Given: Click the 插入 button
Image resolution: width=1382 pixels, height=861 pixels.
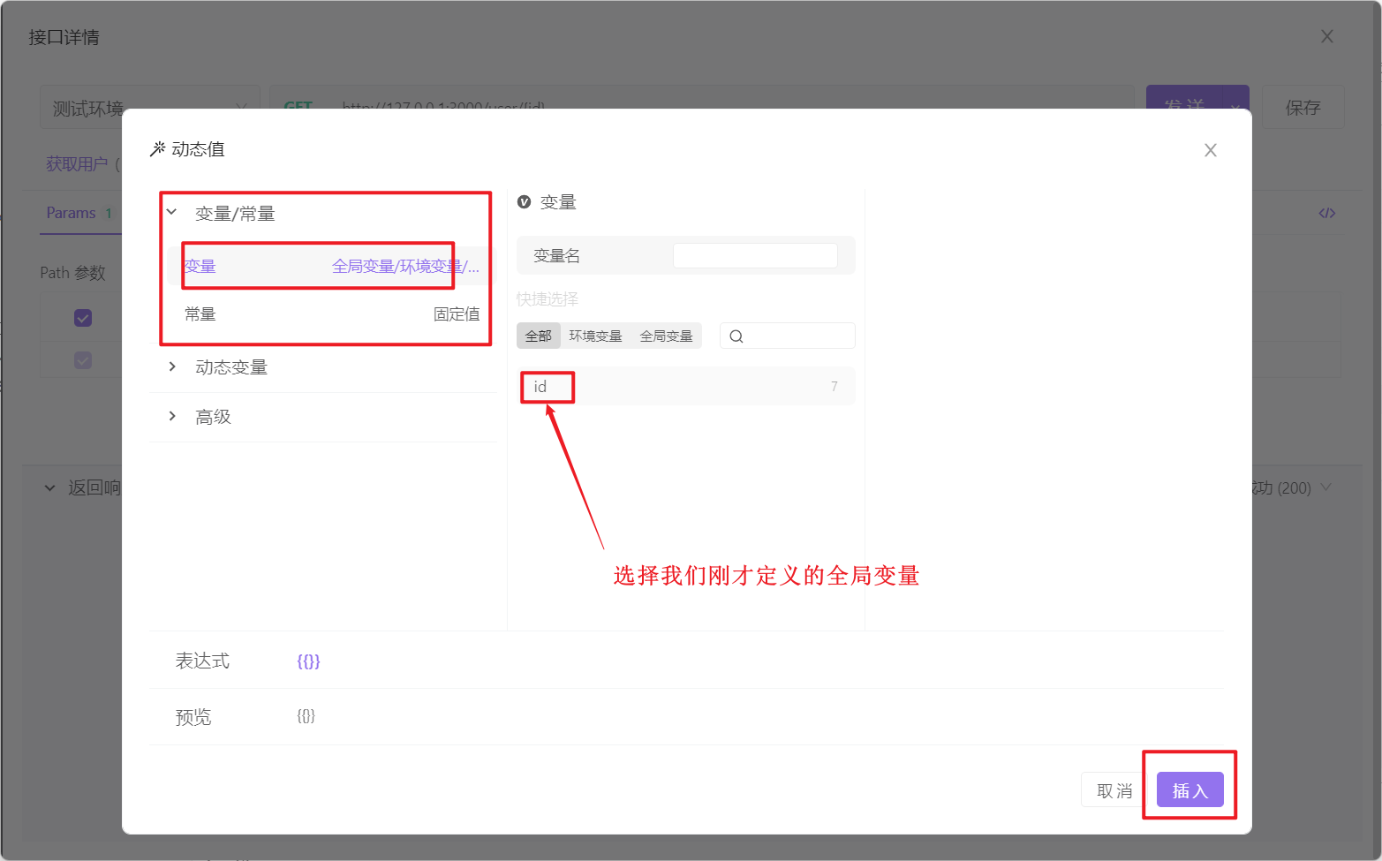Looking at the screenshot, I should [x=1189, y=790].
